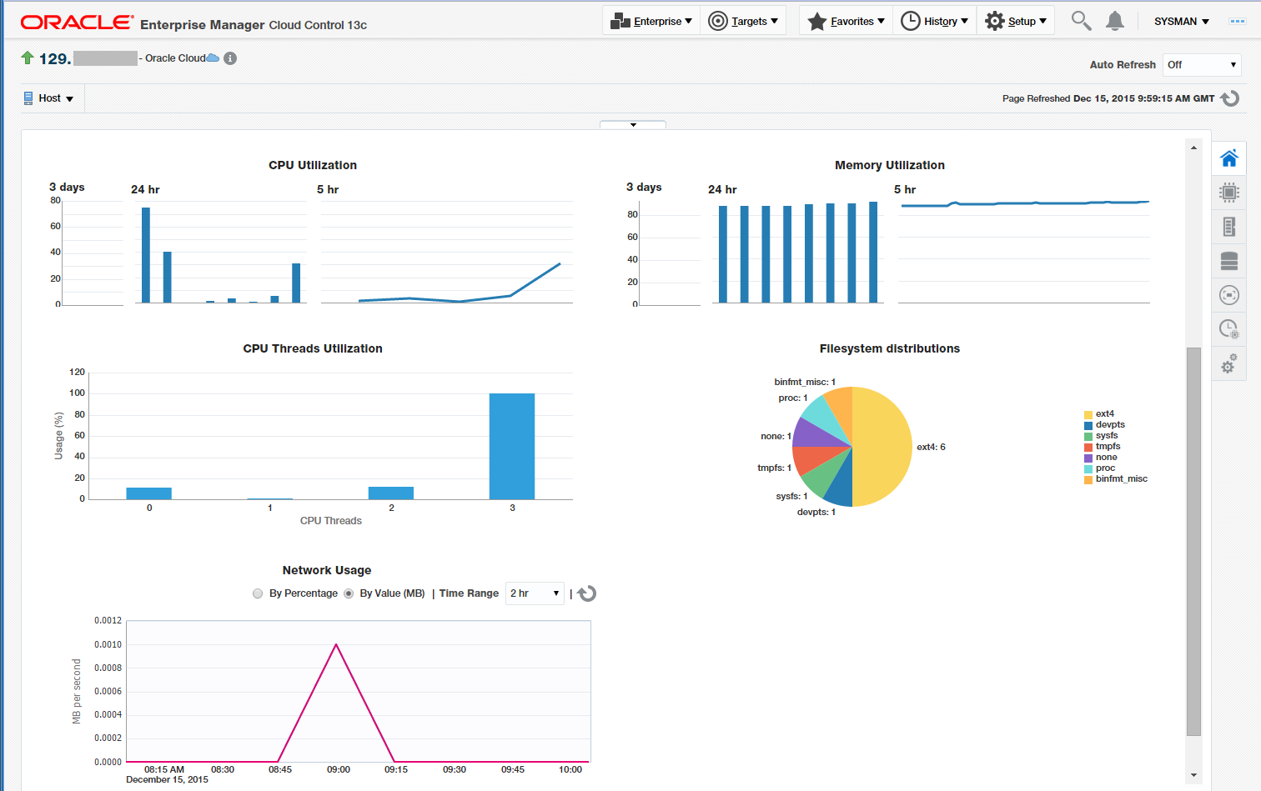
Task: Click the vertical scrollbar thumb
Action: click(x=1193, y=542)
